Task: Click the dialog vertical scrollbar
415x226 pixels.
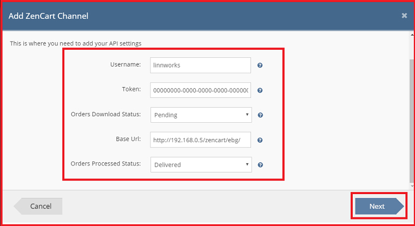Action: pyautogui.click(x=412, y=121)
